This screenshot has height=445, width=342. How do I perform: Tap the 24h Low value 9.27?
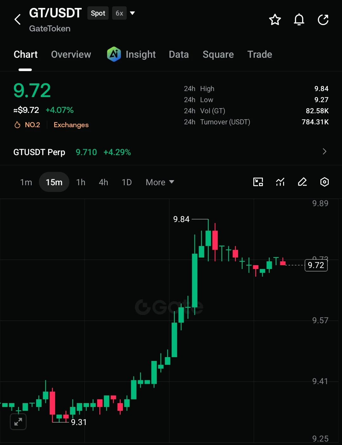click(321, 100)
